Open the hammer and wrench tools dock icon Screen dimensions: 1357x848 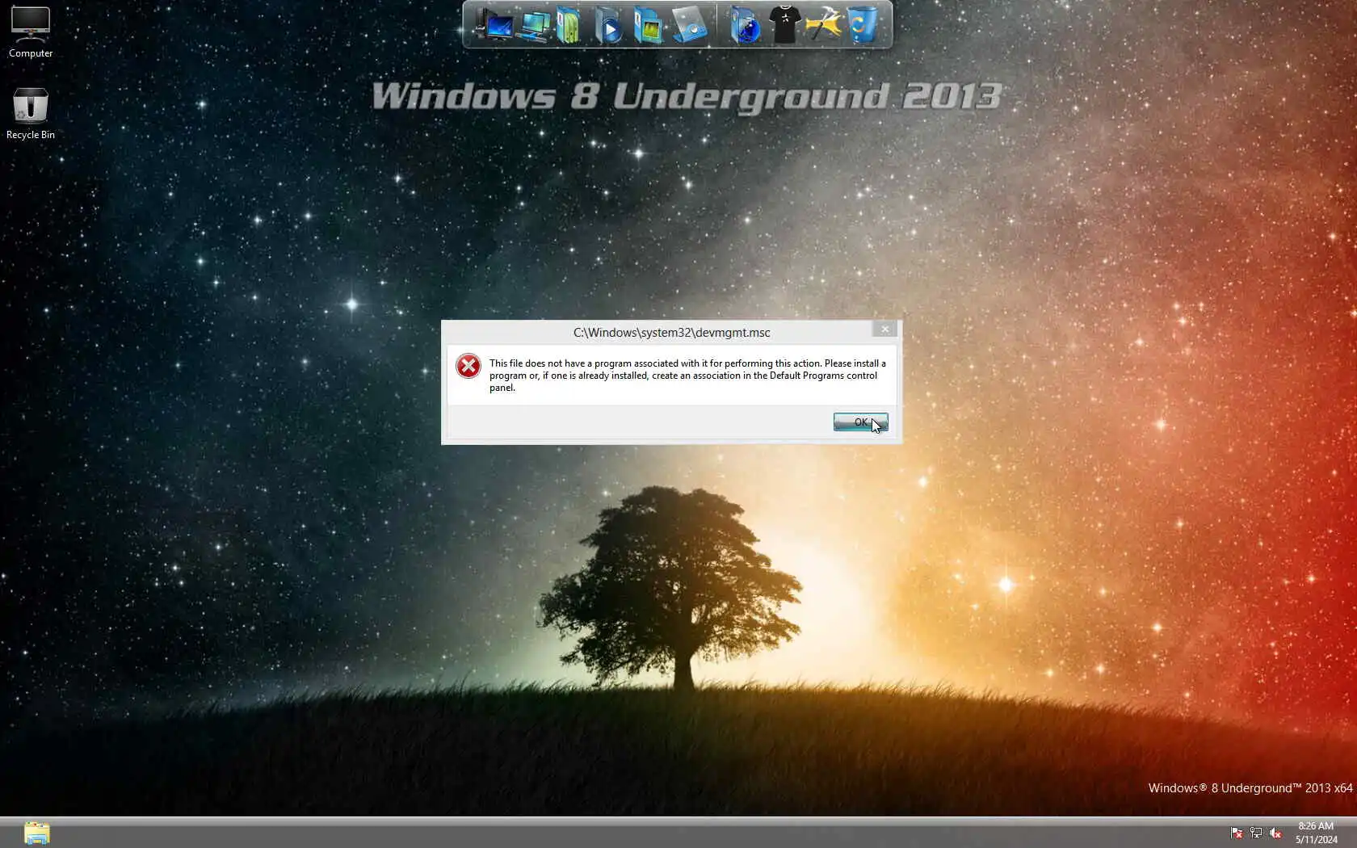[x=823, y=25]
